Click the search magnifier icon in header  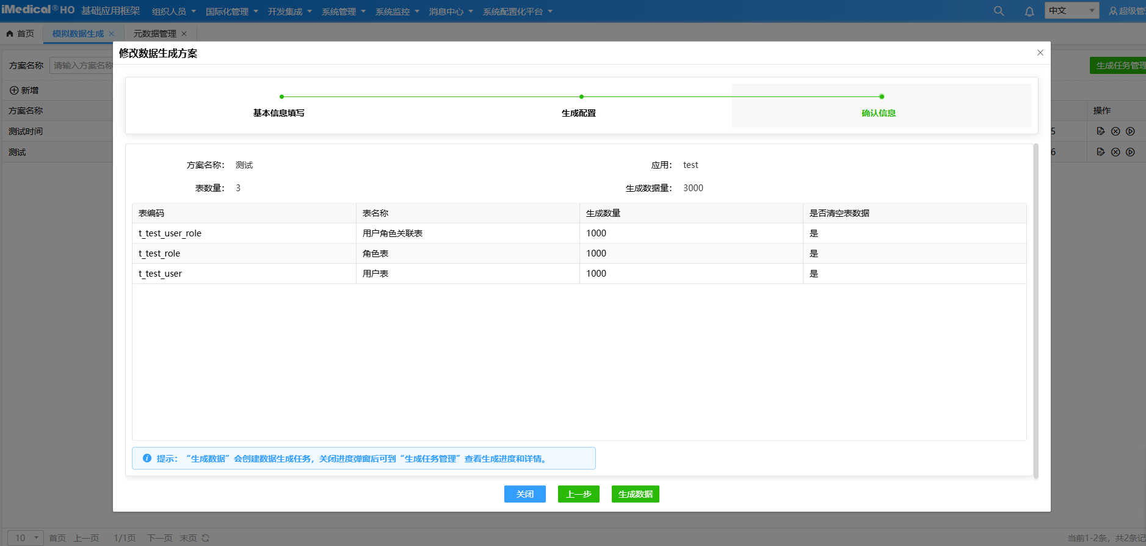999,11
